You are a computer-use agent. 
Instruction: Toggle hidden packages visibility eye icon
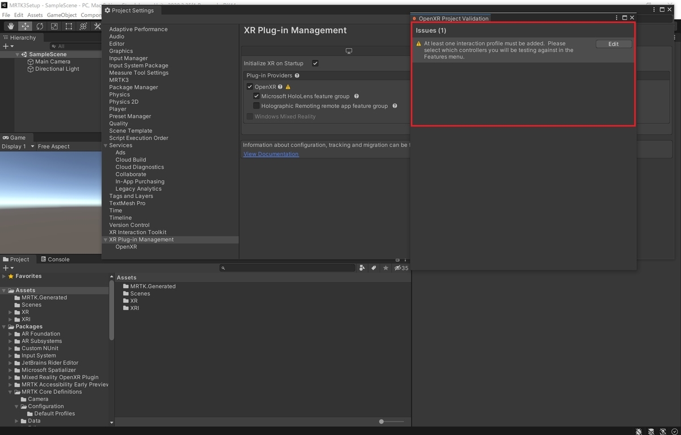tap(401, 268)
